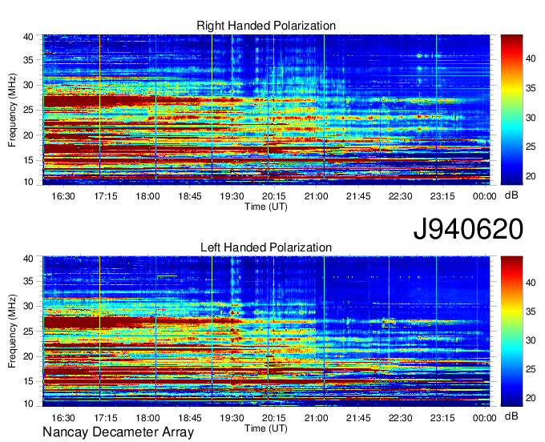Click the 25 MHz frequency tick on Left Handed plot

coord(28,331)
